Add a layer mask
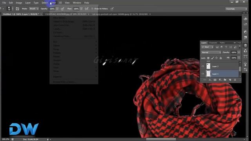The width and height of the screenshot is (251, 141). pyautogui.click(x=215, y=80)
